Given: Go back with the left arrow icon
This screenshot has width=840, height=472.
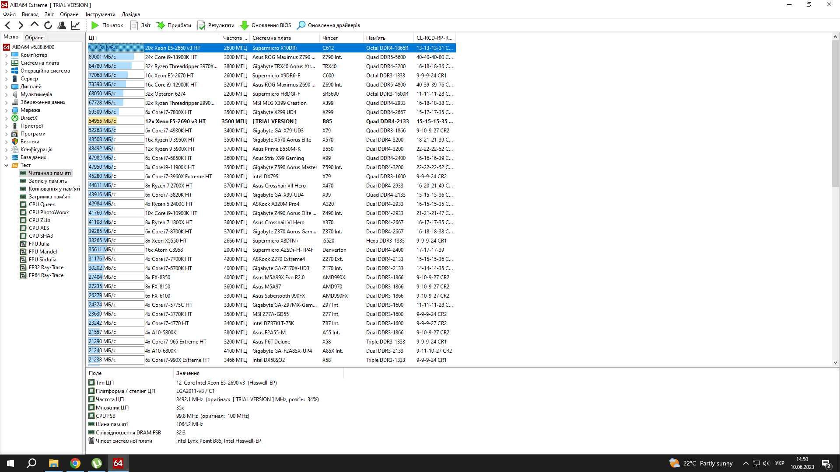Looking at the screenshot, I should coord(7,25).
